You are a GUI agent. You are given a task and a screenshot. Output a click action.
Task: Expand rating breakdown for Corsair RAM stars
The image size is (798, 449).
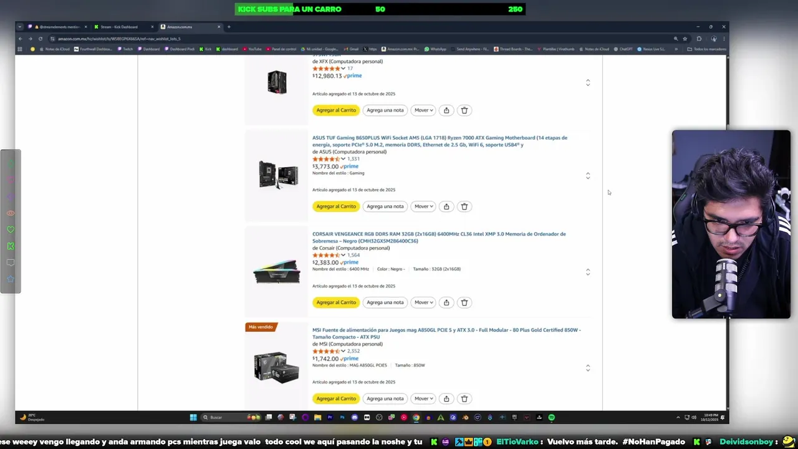point(343,255)
